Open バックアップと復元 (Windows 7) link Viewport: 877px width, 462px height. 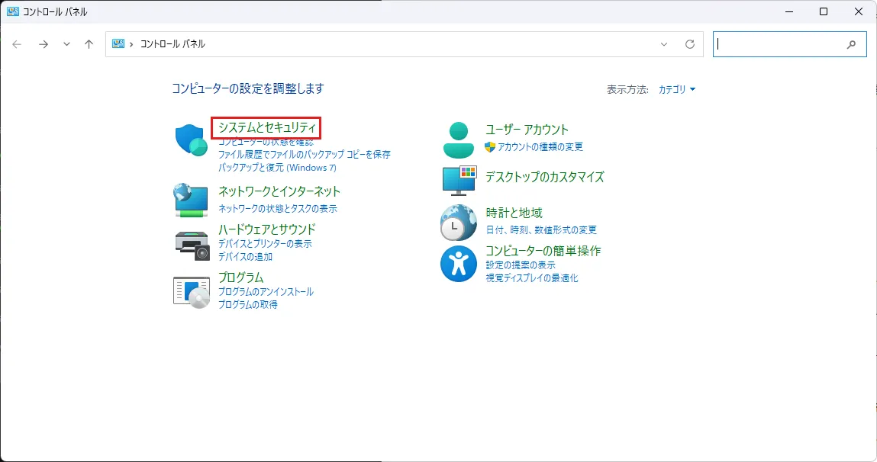coord(277,168)
